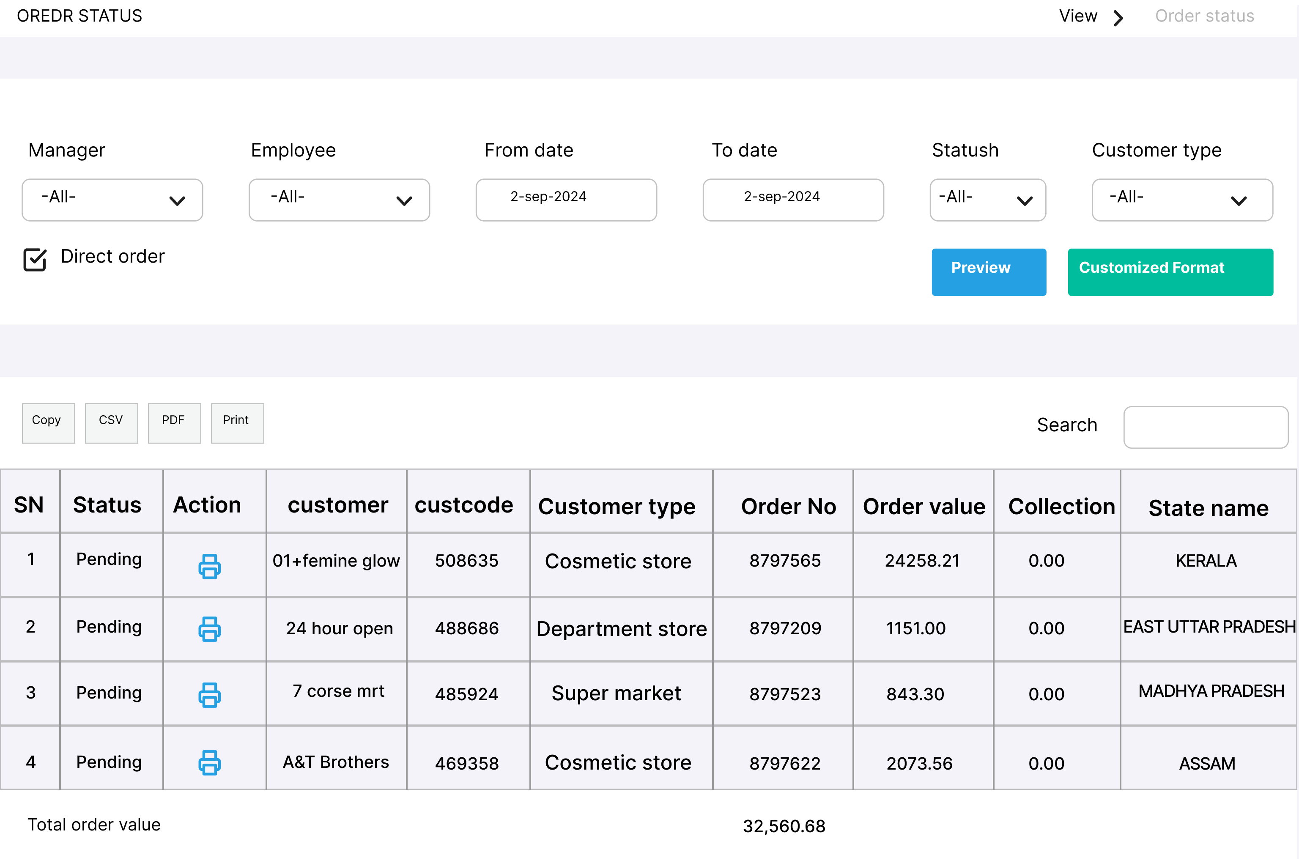Click order value '2073.56'
This screenshot has width=1299, height=866.
click(920, 763)
